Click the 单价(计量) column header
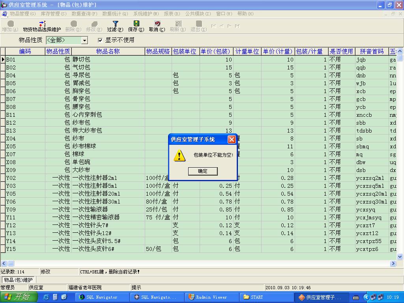 coord(278,51)
